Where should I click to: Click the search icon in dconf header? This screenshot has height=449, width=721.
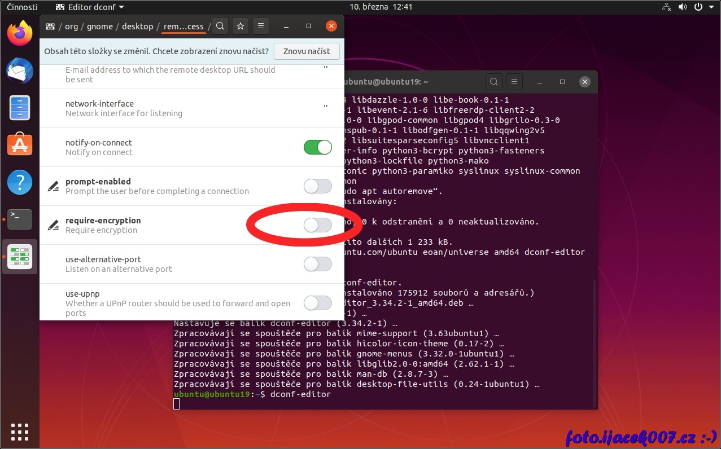point(221,26)
